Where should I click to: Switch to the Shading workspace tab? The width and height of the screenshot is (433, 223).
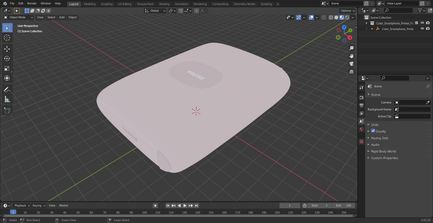164,4
